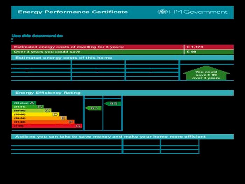The width and height of the screenshot is (245, 184).
Task: Click the green 'Over 3 years you could save' row
Action: coord(97,52)
